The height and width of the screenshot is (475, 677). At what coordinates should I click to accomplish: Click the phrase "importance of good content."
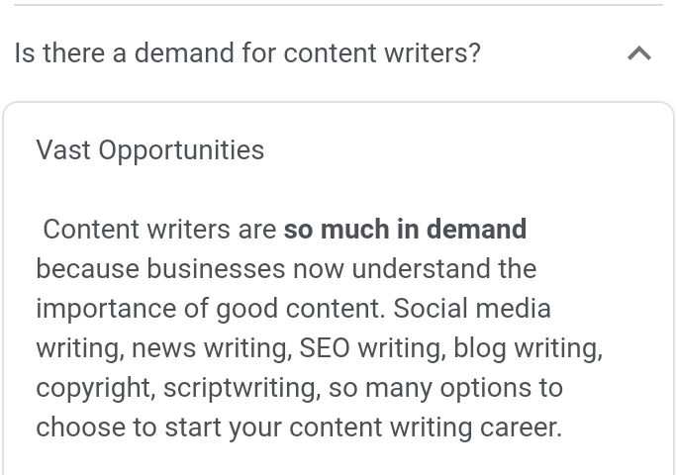pyautogui.click(x=210, y=309)
